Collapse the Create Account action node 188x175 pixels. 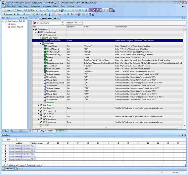(34, 30)
